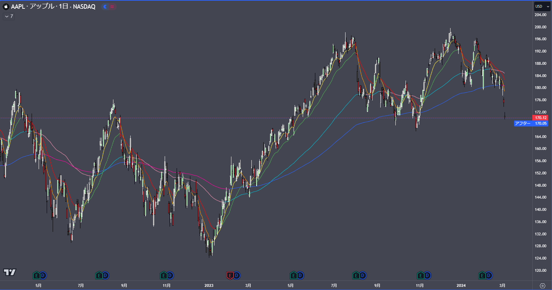The width and height of the screenshot is (552, 290).
Task: Click the 200.00 price scale label
Action: click(x=540, y=27)
